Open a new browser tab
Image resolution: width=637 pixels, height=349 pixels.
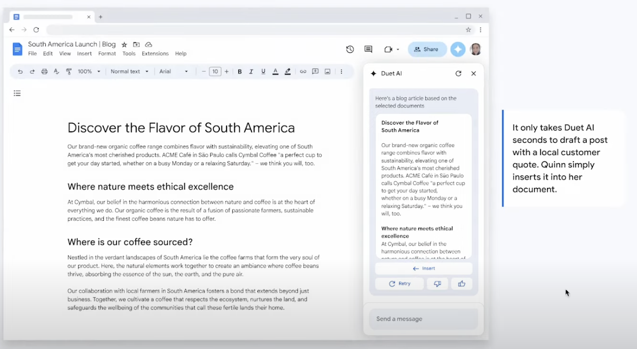pyautogui.click(x=101, y=17)
